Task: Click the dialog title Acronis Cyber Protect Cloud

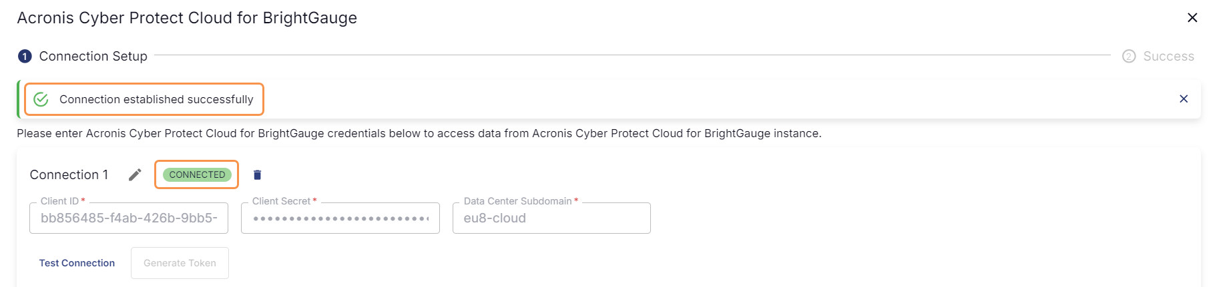Action: (187, 18)
